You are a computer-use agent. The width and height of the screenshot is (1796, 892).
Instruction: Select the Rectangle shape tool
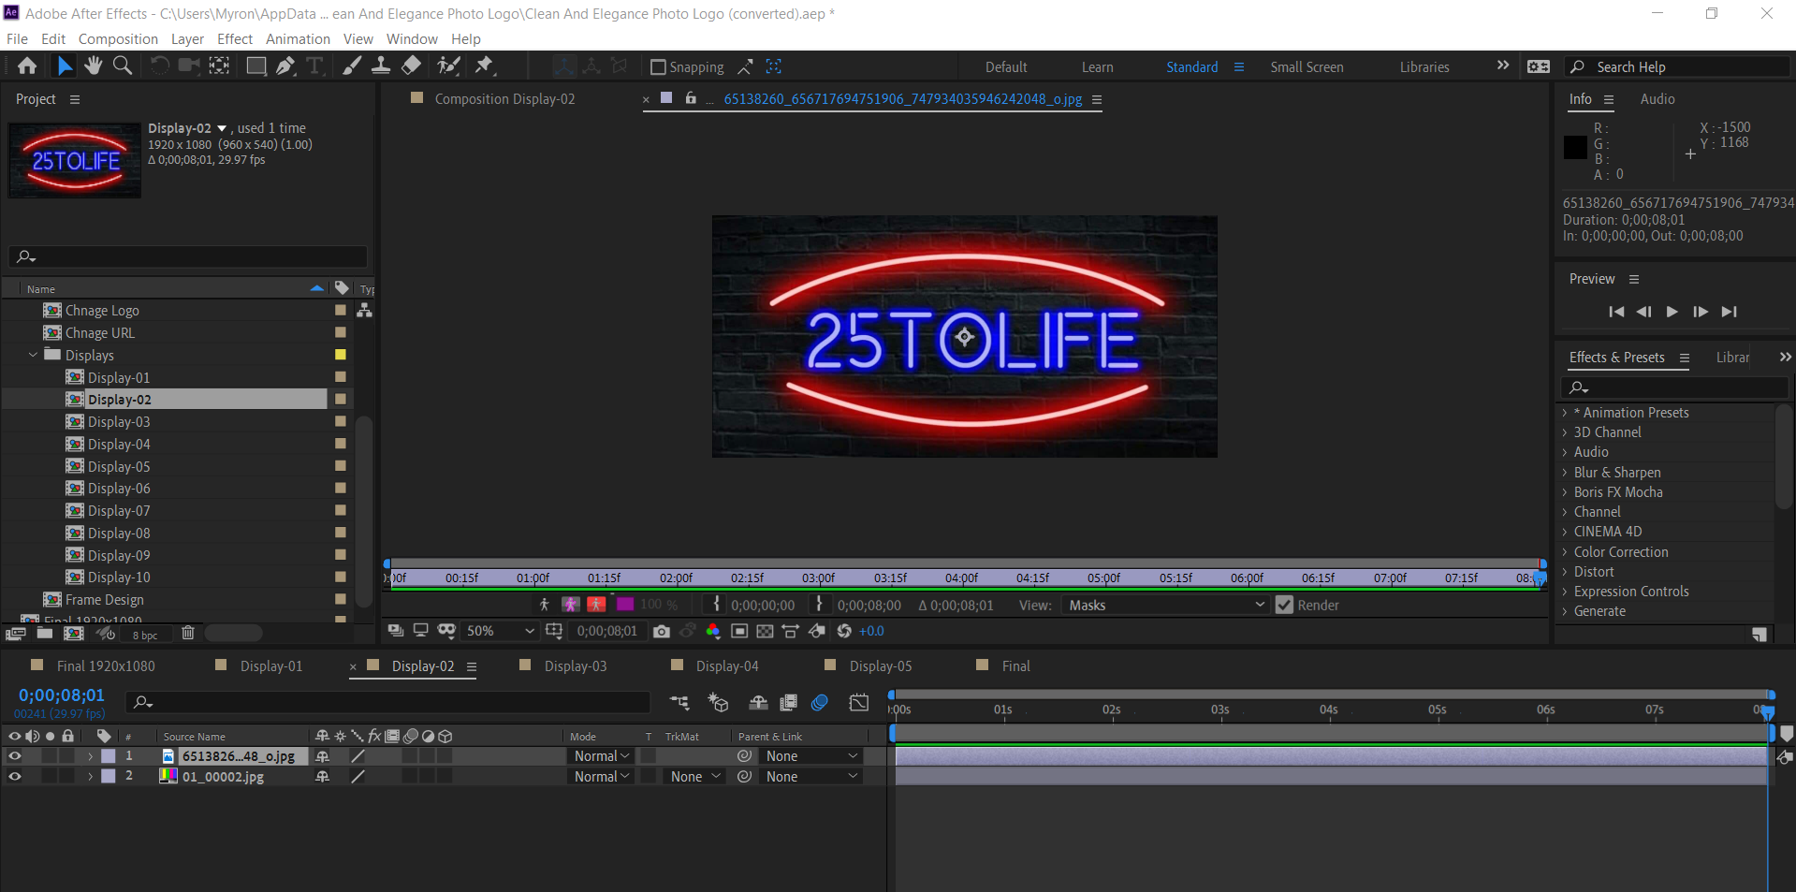point(256,66)
